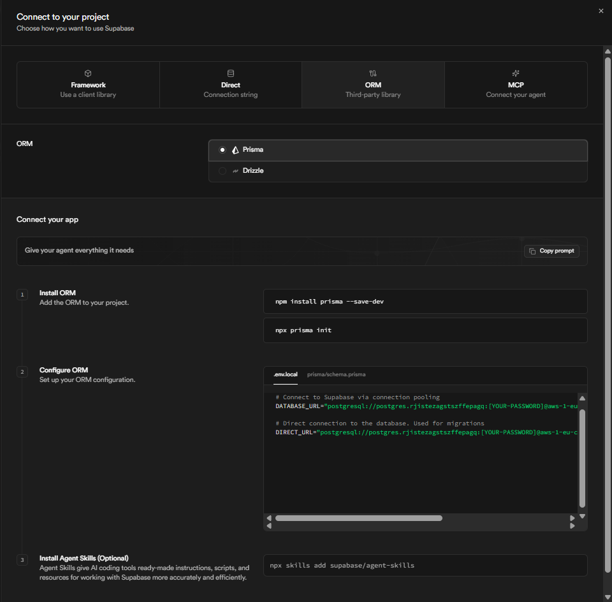Click the Prisma logo icon
The width and height of the screenshot is (612, 602).
(x=235, y=150)
